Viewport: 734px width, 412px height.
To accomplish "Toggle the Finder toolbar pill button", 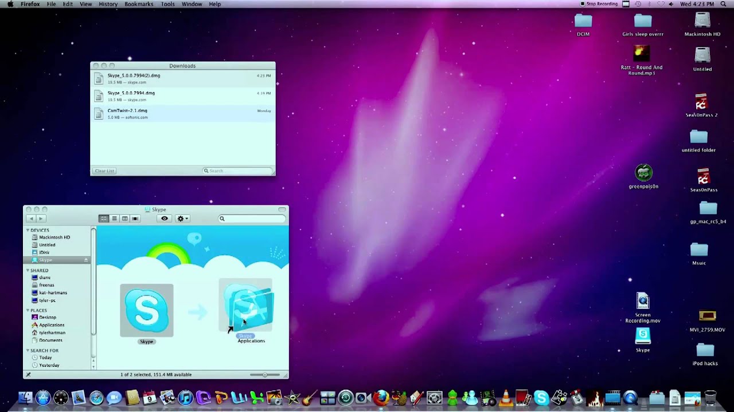I will [x=282, y=209].
